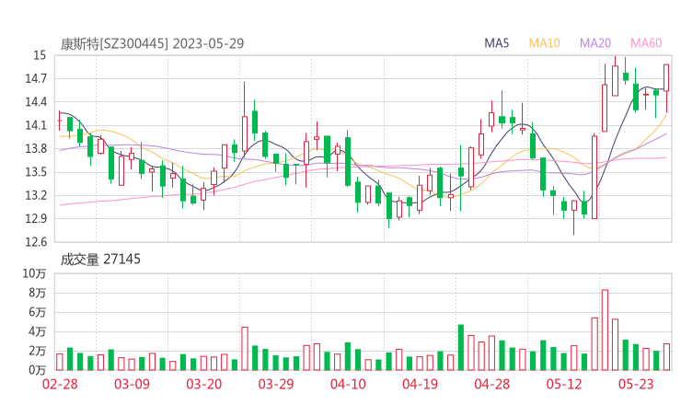Click the stock title 康斯特[SZ300445] 2023-05-29

coord(152,44)
